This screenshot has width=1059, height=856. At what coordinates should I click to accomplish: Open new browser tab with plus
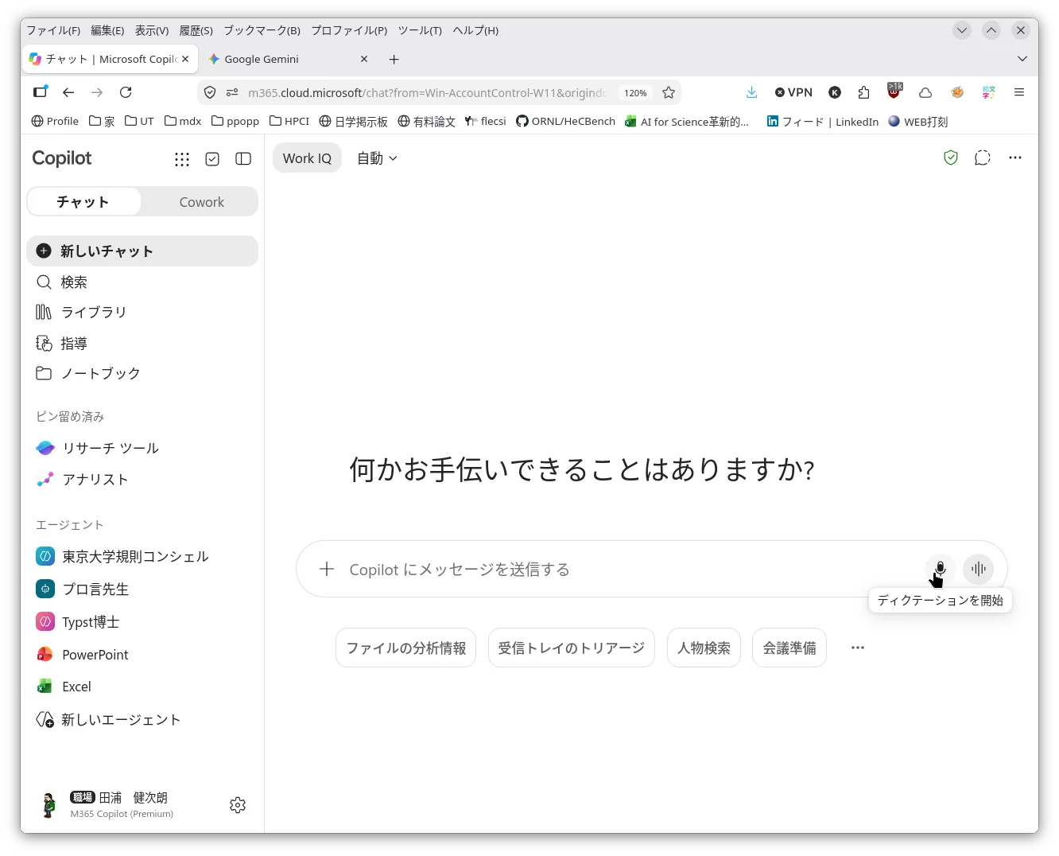(394, 59)
